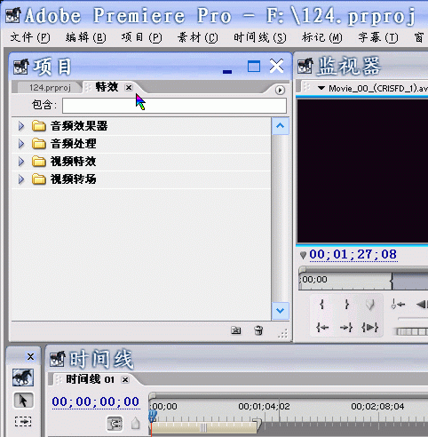Click the timeline playhead marker
This screenshot has width=428, height=437.
(153, 416)
